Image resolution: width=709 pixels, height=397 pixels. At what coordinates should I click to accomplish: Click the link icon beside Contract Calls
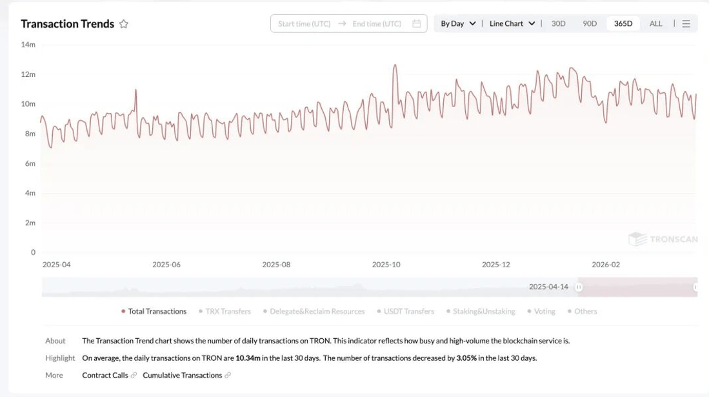[x=134, y=375]
